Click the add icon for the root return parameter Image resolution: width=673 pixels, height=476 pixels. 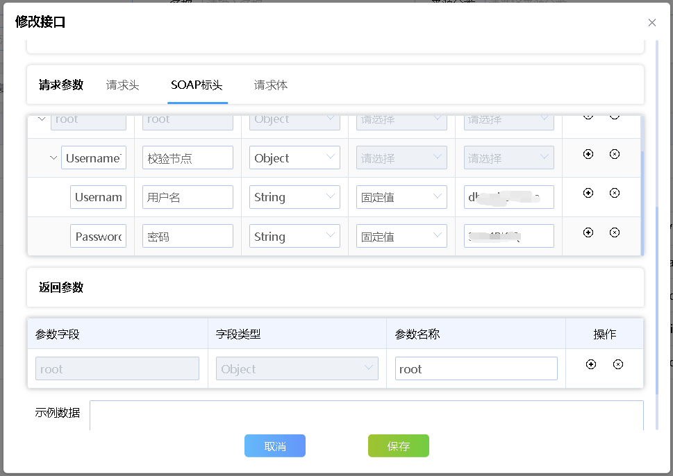(590, 364)
